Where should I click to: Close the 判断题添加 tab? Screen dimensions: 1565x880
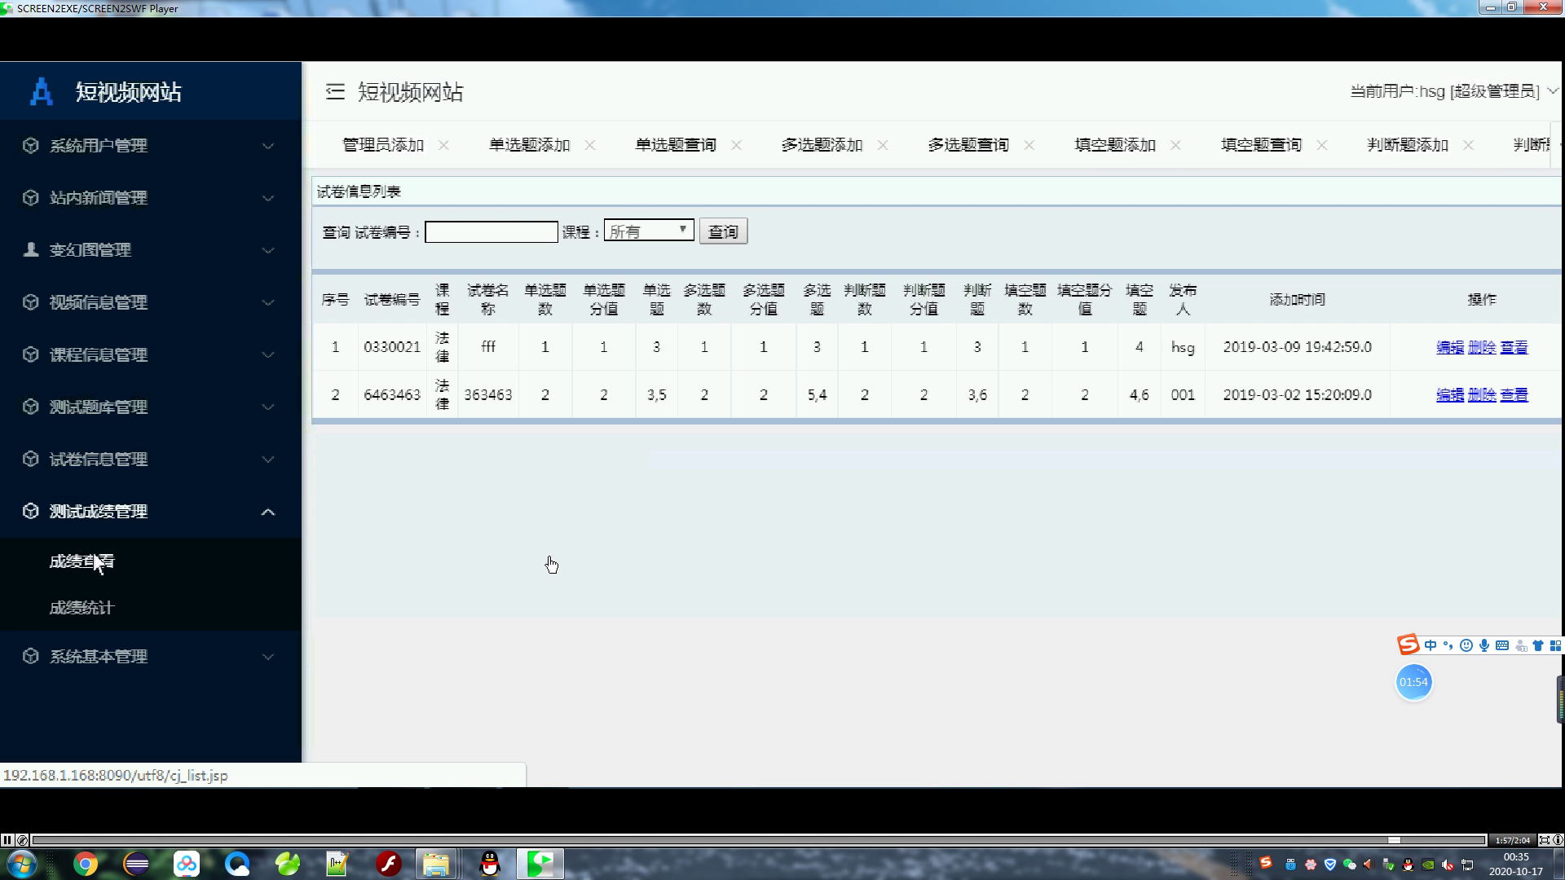click(1468, 145)
